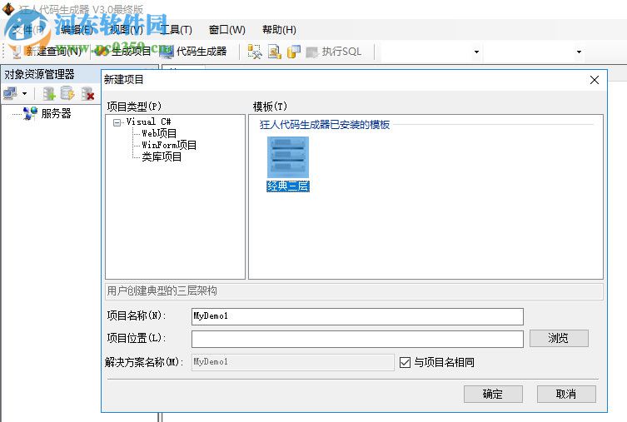Open the 视图(V) menu
Image resolution: width=627 pixels, height=422 pixels.
coord(126,30)
